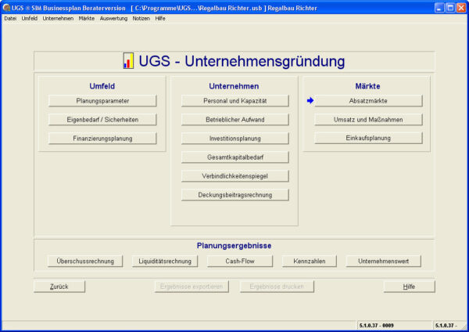469x332 pixels.
Task: Click the UGS - Unternehmensgründung title
Action: (x=242, y=61)
